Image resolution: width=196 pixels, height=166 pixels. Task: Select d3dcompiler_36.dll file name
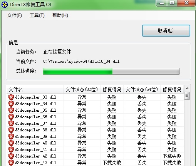[x=36, y=117]
